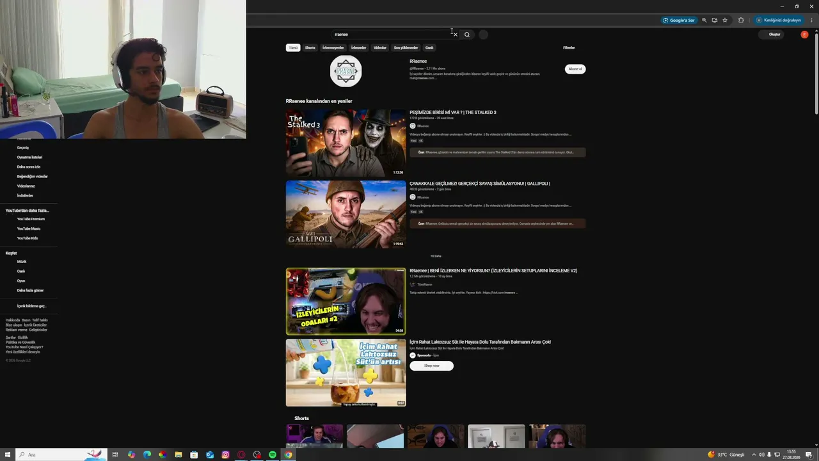Click the Shop now ad button
Screen dimensions: 819x461
432,366
